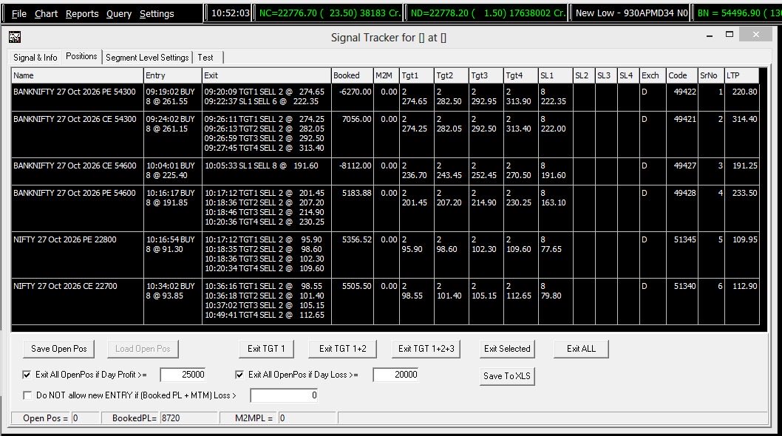The height and width of the screenshot is (436, 782).
Task: Open the File menu
Action: click(x=19, y=14)
